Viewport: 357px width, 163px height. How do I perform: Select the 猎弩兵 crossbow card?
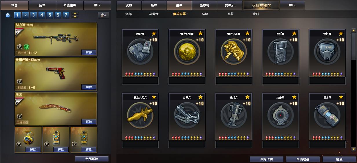(187, 120)
